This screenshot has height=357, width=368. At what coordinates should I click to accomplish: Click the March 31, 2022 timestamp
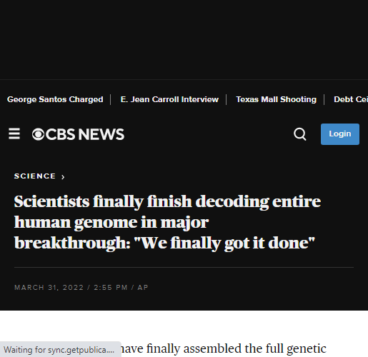(x=49, y=288)
